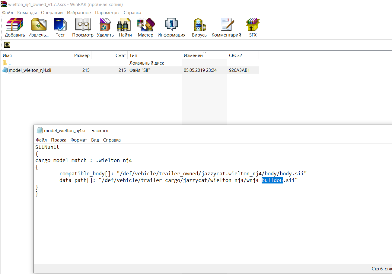Open Notepad Правка menu
This screenshot has width=392, height=274.
coord(59,140)
